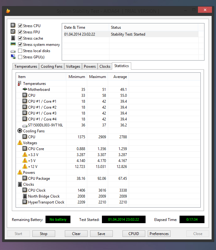
Task: Uncheck the Stress CPU checkbox
Action: click(x=20, y=26)
